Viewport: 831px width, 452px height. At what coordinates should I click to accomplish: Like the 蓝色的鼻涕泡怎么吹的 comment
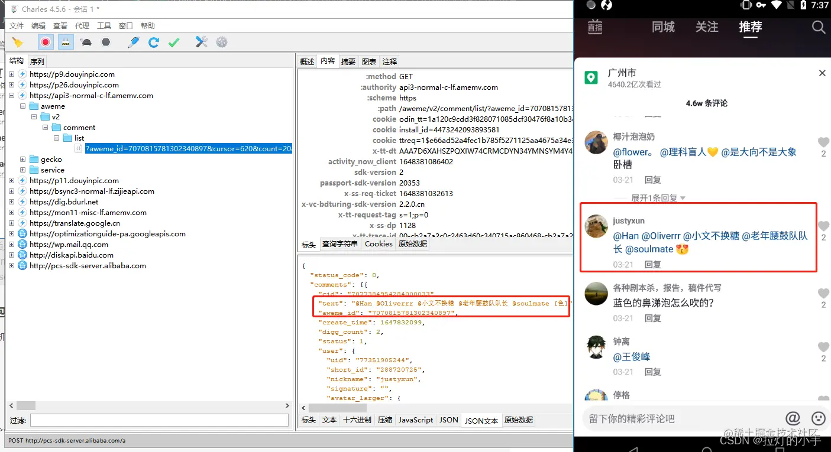click(x=823, y=294)
